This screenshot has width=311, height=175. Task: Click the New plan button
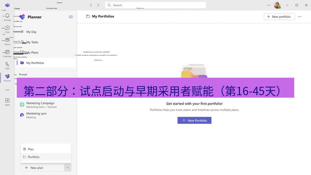tap(42, 168)
